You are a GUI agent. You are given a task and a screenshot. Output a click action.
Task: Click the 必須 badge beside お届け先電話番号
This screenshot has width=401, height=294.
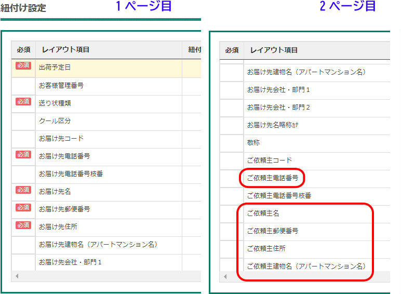(x=23, y=155)
